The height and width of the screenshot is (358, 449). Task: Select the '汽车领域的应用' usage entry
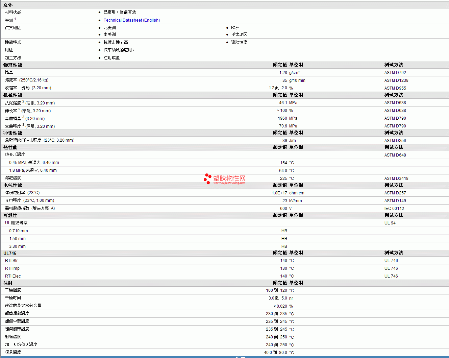tap(119, 50)
